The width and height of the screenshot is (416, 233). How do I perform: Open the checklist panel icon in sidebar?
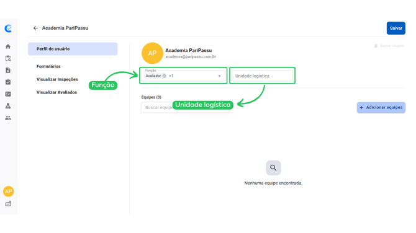point(8,94)
